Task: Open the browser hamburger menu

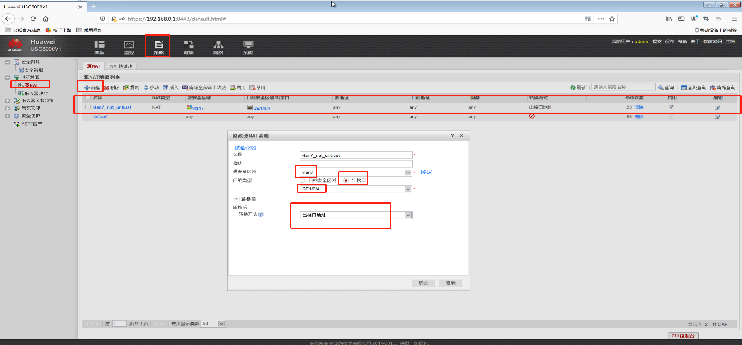Action: coord(734,19)
